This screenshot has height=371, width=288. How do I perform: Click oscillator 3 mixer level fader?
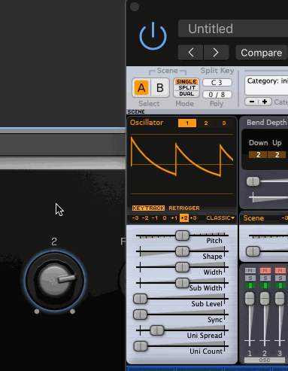(280, 298)
